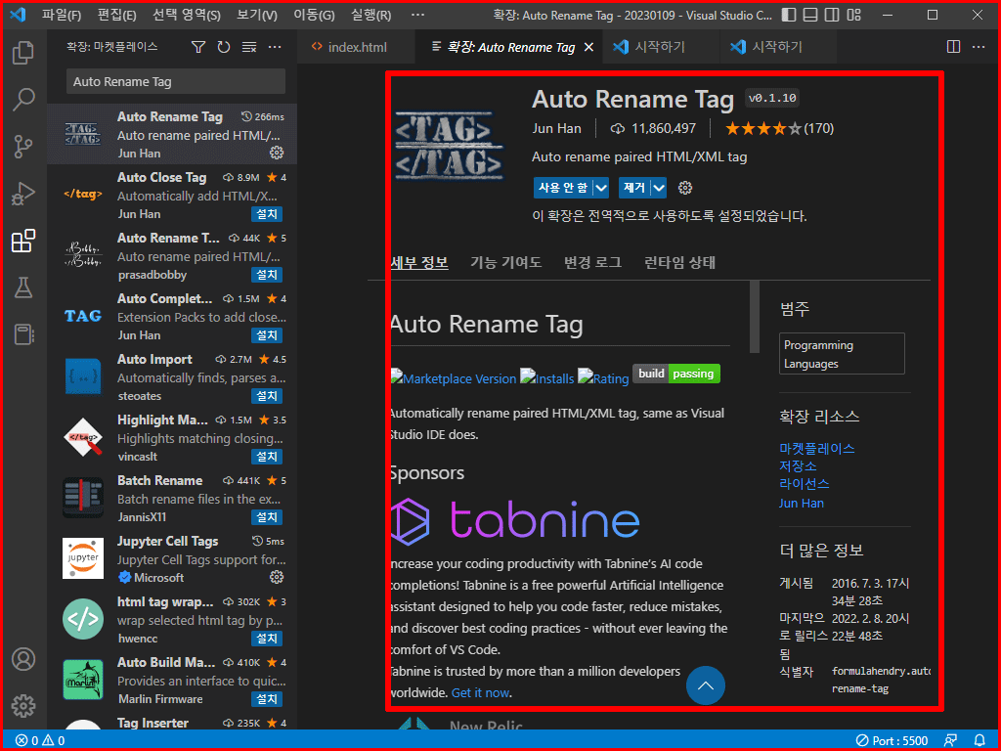
Task: Open the 편집(E) menu
Action: pos(117,15)
